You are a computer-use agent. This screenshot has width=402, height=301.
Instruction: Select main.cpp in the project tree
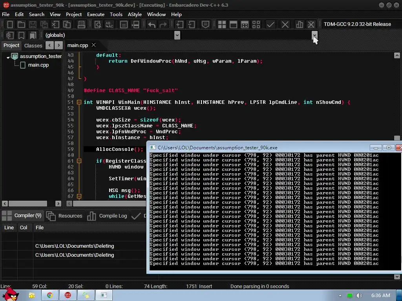[38, 65]
